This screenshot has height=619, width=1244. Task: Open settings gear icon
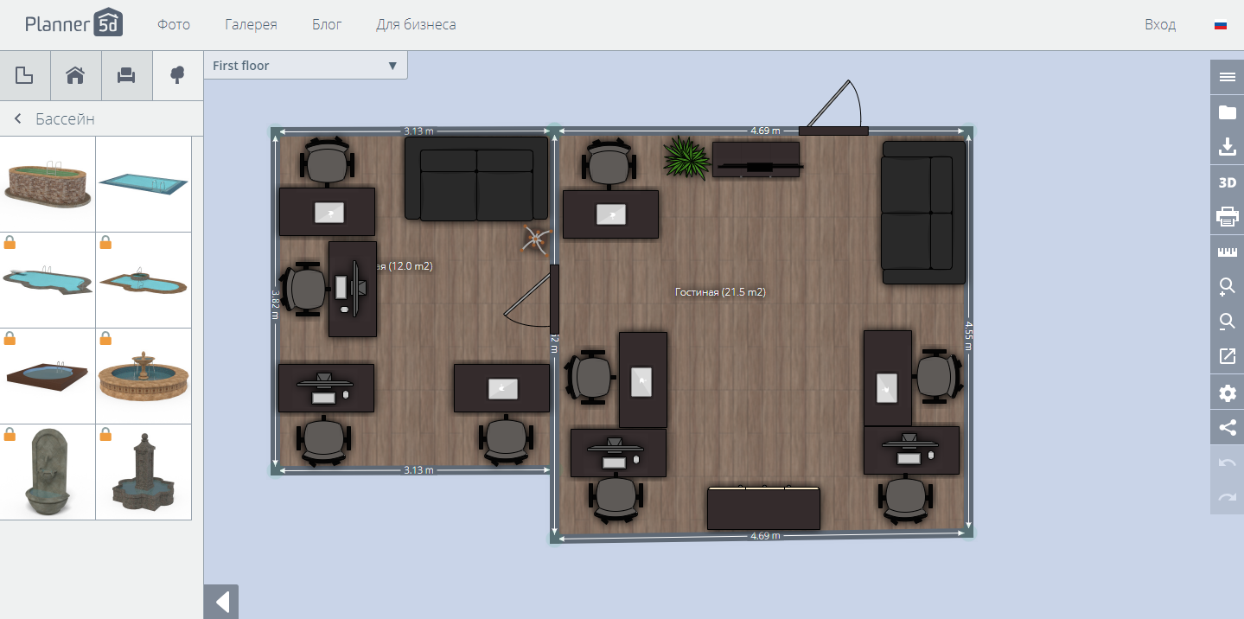(1227, 392)
